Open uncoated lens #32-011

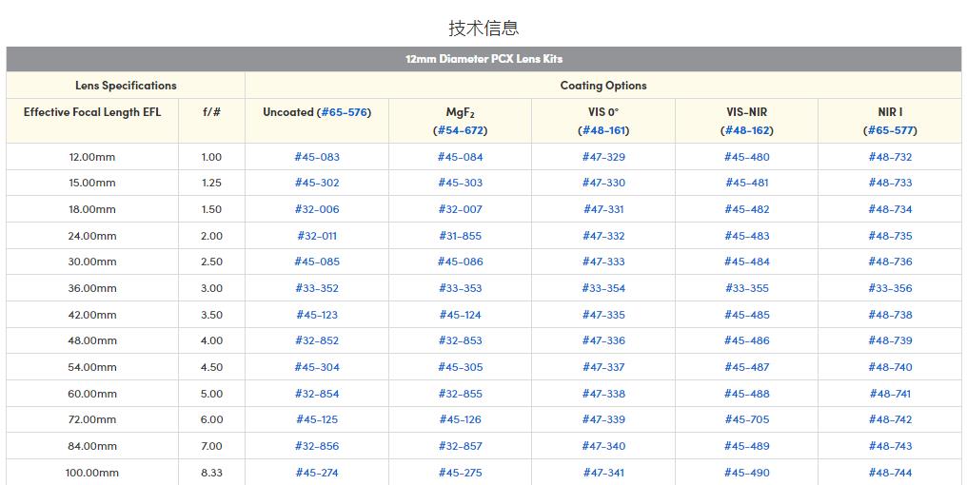pyautogui.click(x=317, y=236)
